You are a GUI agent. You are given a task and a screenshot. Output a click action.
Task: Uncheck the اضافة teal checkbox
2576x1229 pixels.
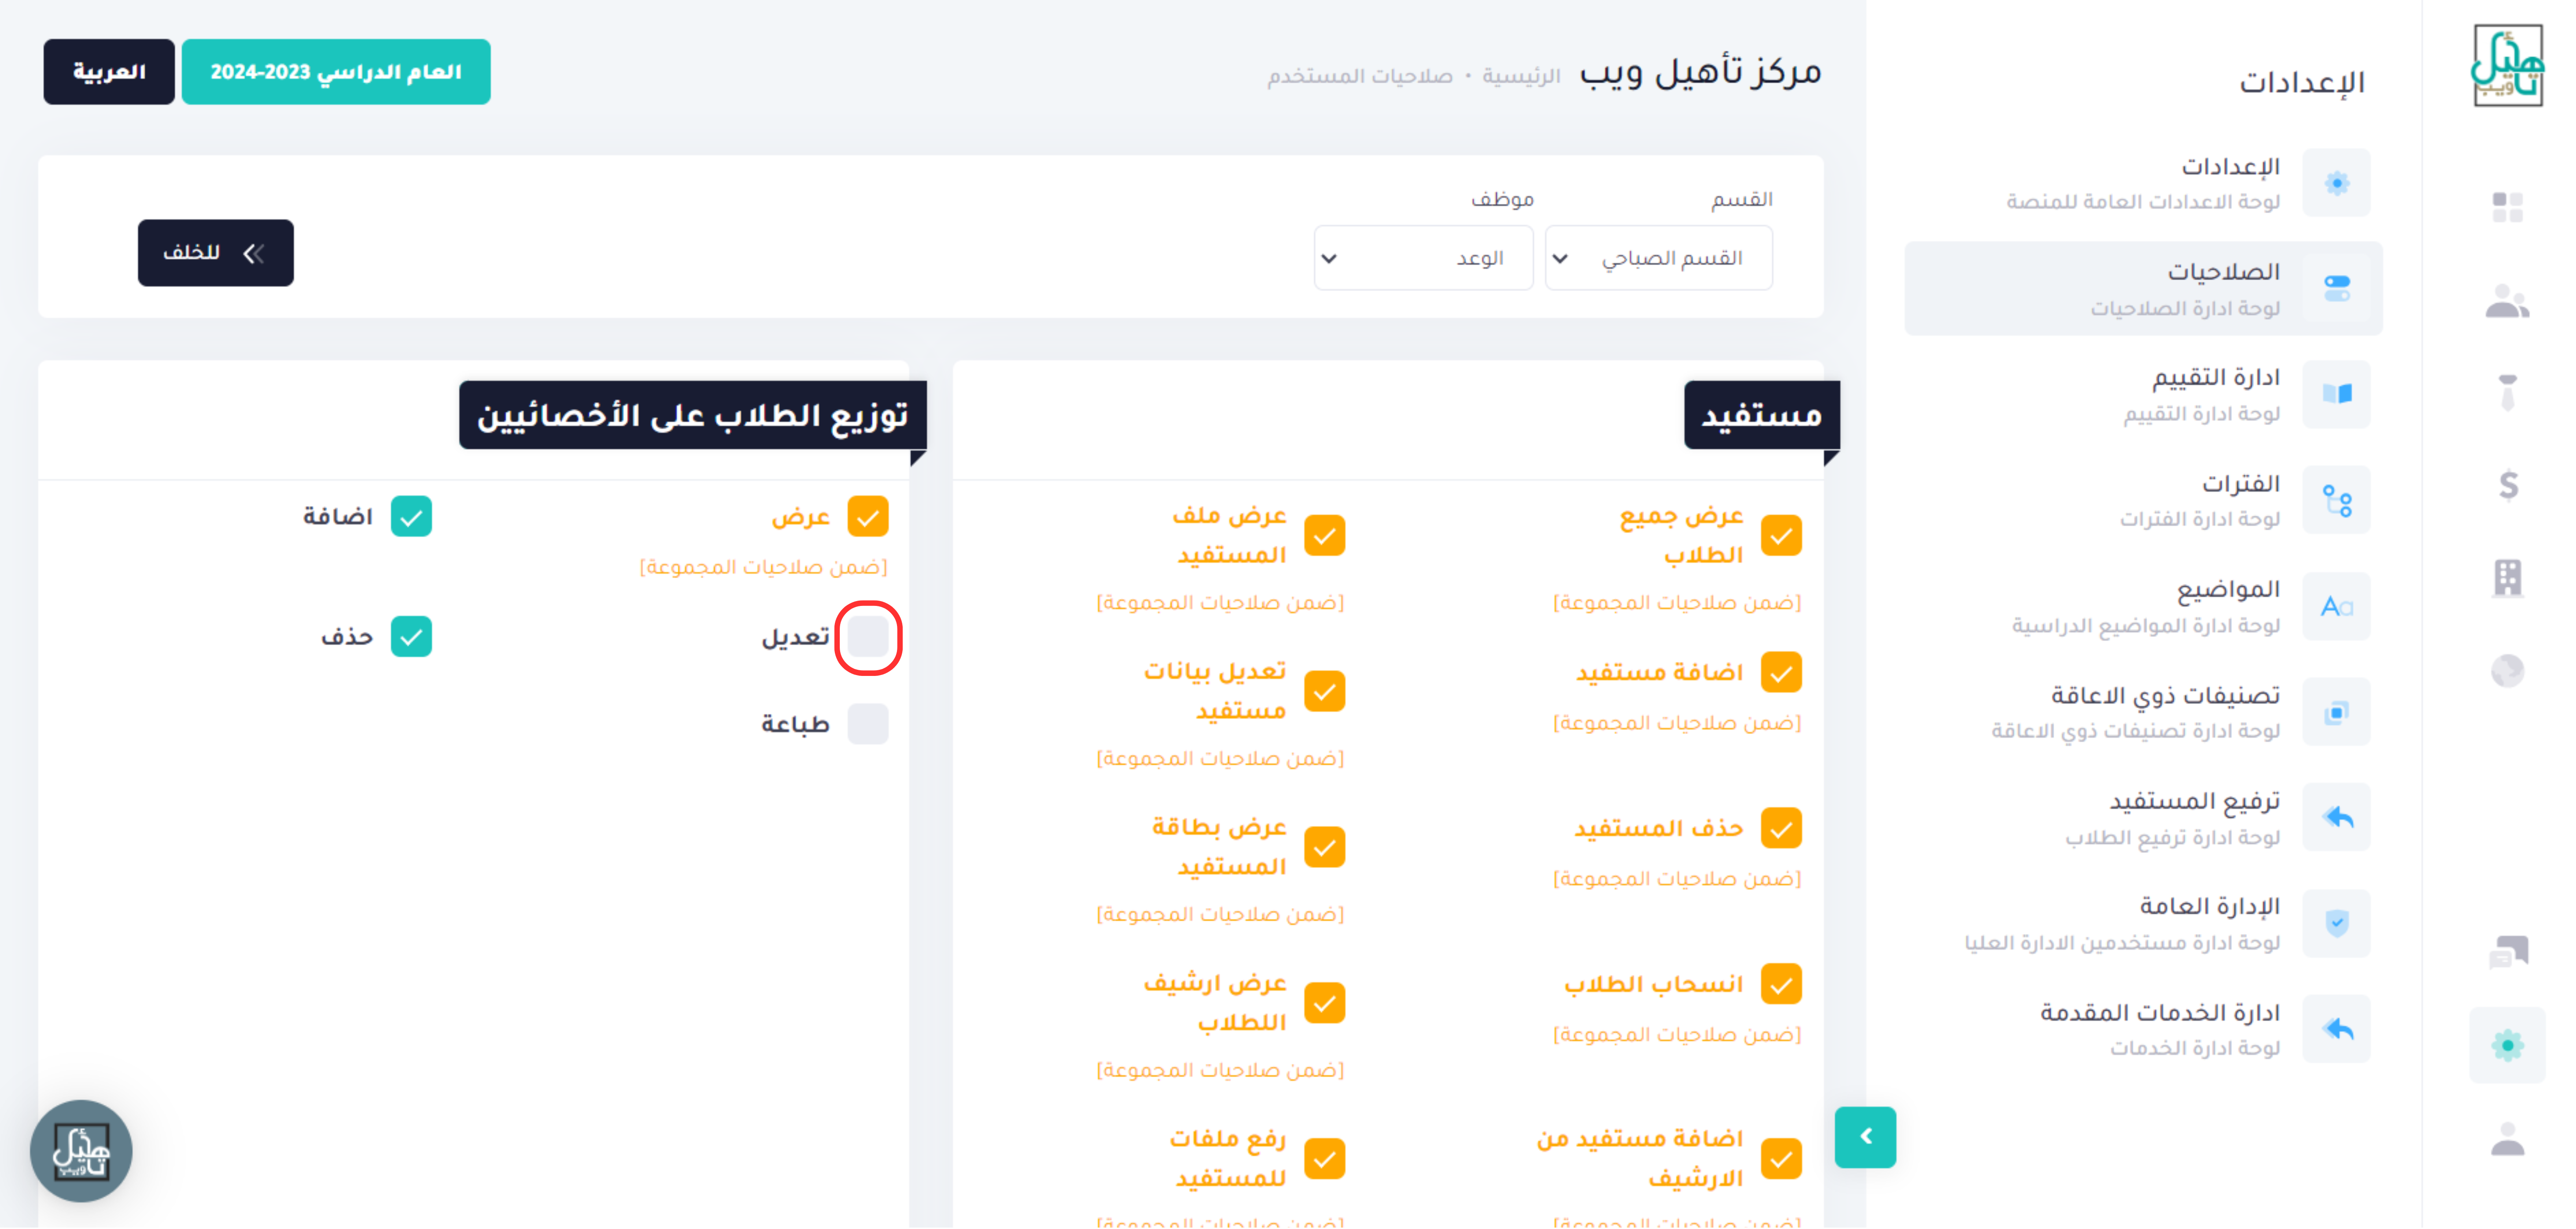pyautogui.click(x=411, y=517)
